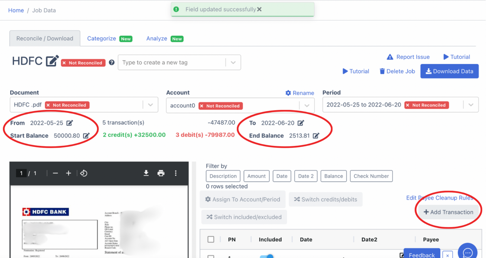
Task: Toggle Included switch for row 1
Action: coord(267,256)
